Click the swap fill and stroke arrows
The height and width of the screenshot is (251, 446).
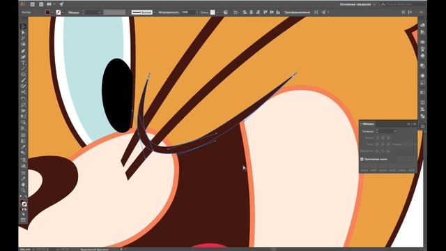point(25,197)
